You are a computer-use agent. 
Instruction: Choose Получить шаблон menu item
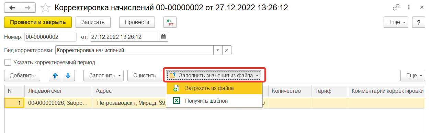click(x=214, y=101)
